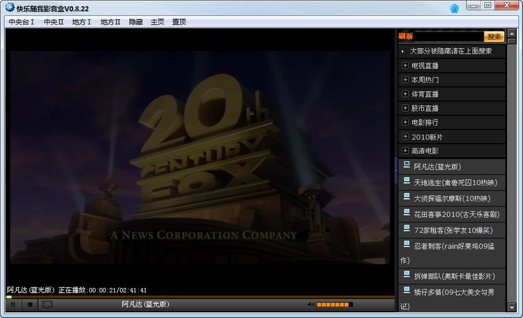Mute audio using the speaker icon

[x=311, y=304]
